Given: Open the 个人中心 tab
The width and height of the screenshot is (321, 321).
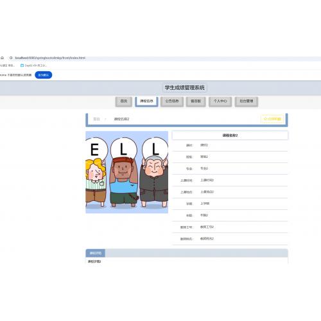Looking at the screenshot, I should [x=220, y=101].
